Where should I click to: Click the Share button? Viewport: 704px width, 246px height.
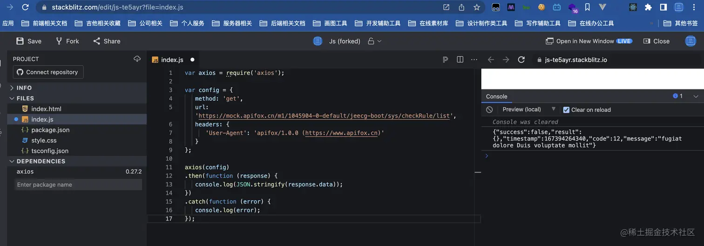tap(107, 41)
